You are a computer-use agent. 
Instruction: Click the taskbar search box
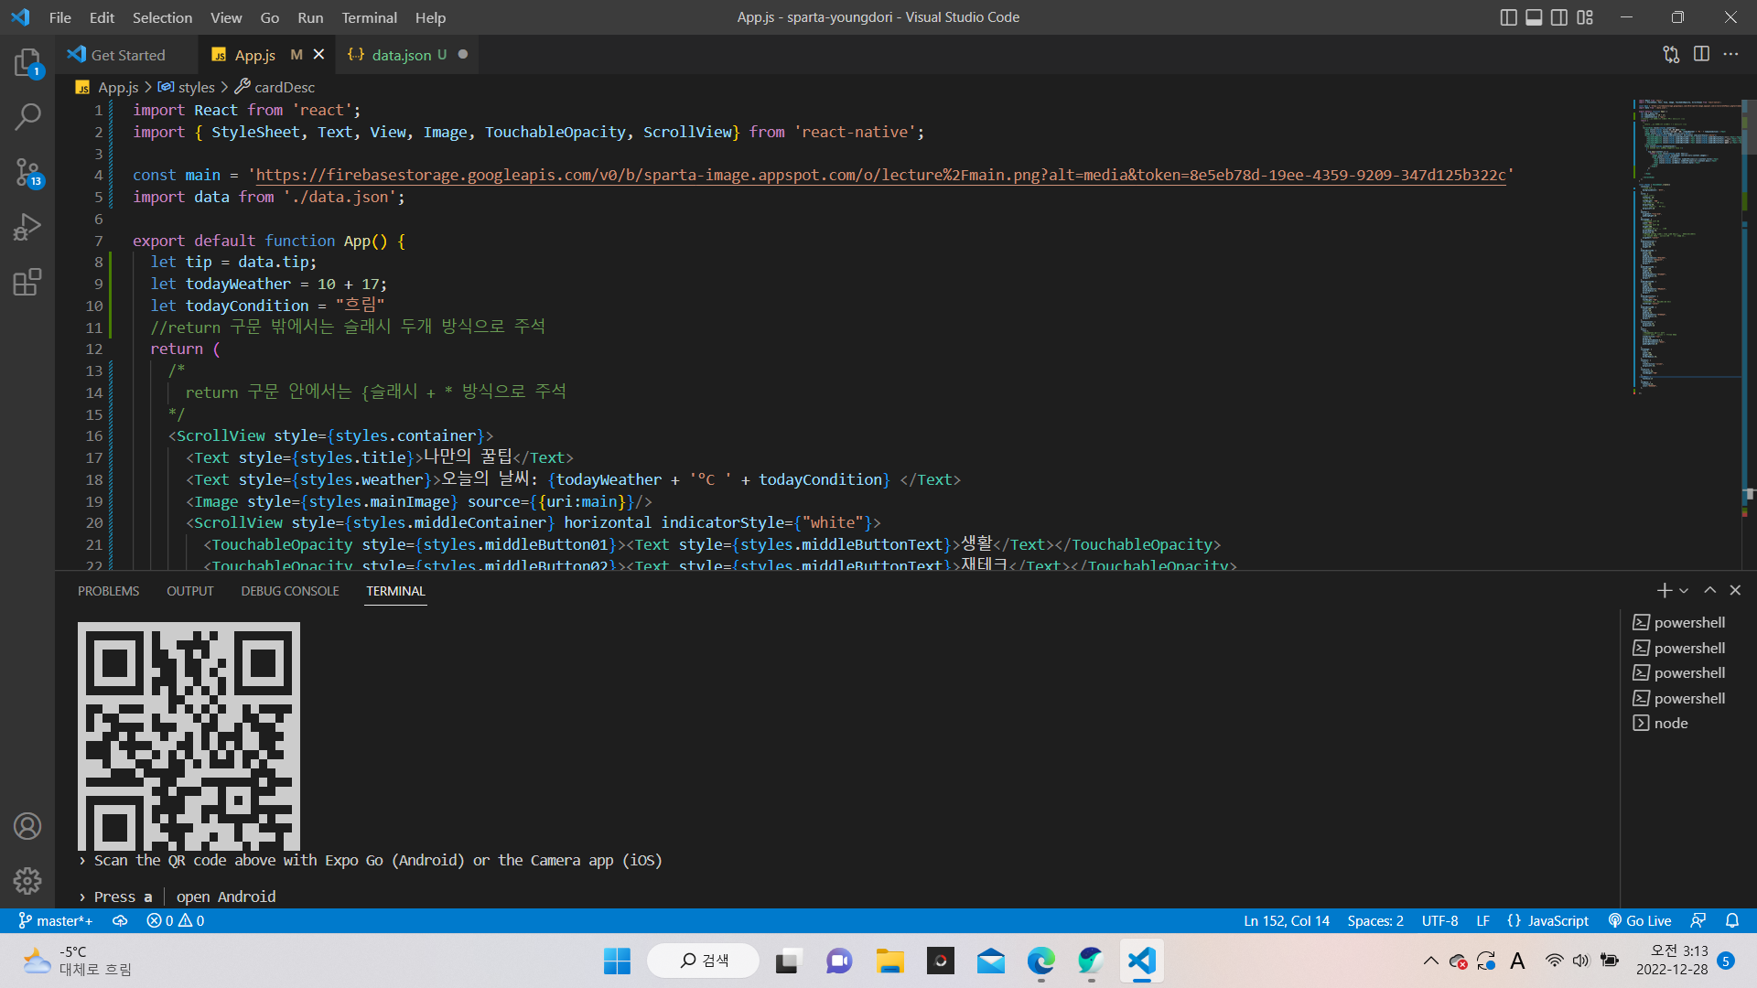(703, 961)
